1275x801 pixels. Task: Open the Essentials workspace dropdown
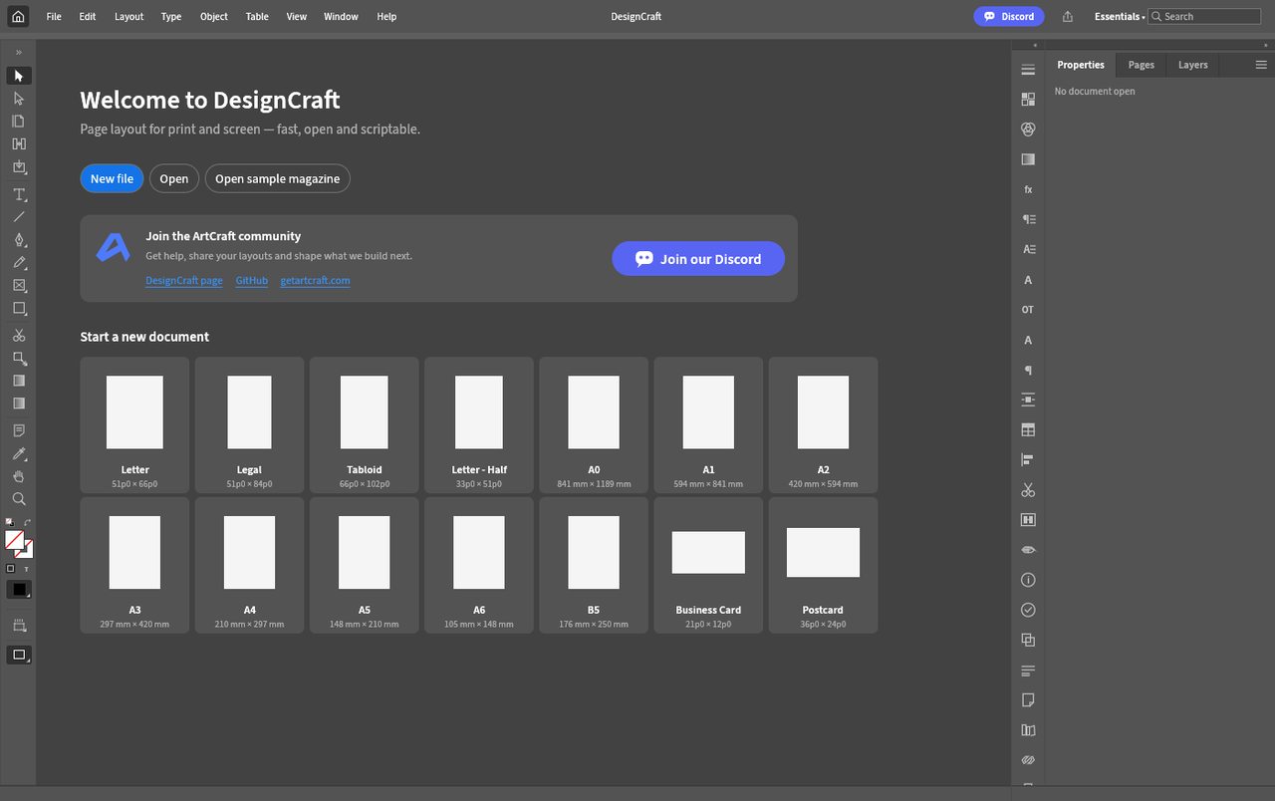pyautogui.click(x=1119, y=17)
